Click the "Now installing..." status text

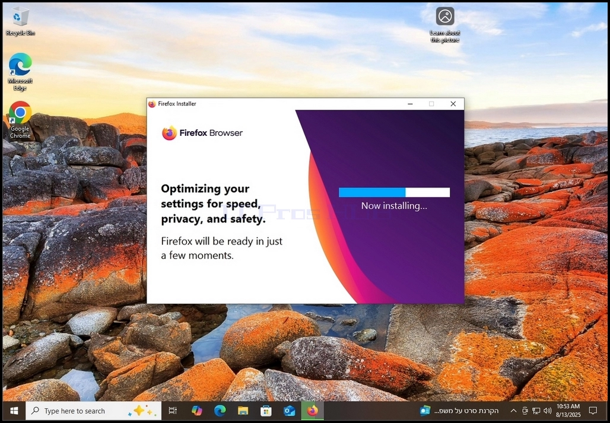tap(394, 206)
